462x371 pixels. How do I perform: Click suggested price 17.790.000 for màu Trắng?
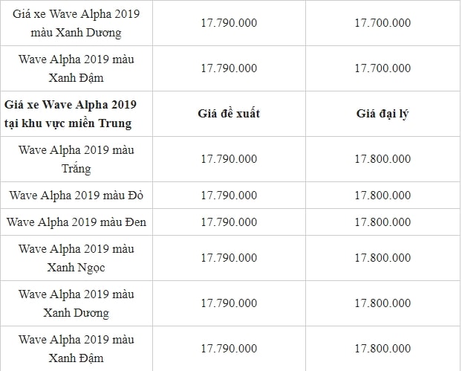(x=229, y=159)
